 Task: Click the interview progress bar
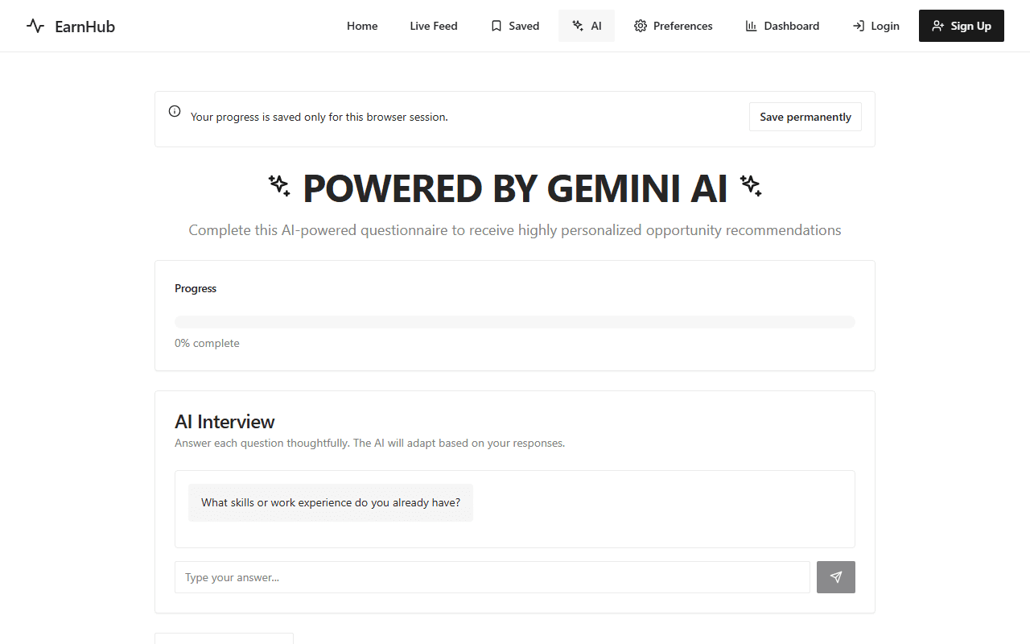pyautogui.click(x=515, y=322)
